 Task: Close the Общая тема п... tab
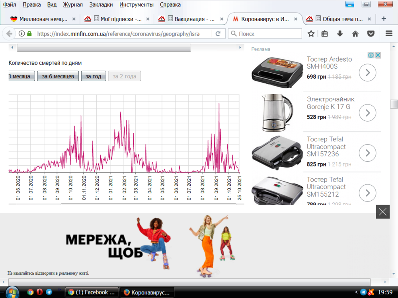[369, 19]
